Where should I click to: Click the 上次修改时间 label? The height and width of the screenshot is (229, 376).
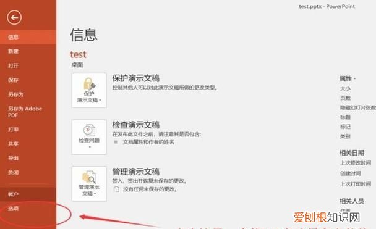(x=356, y=163)
